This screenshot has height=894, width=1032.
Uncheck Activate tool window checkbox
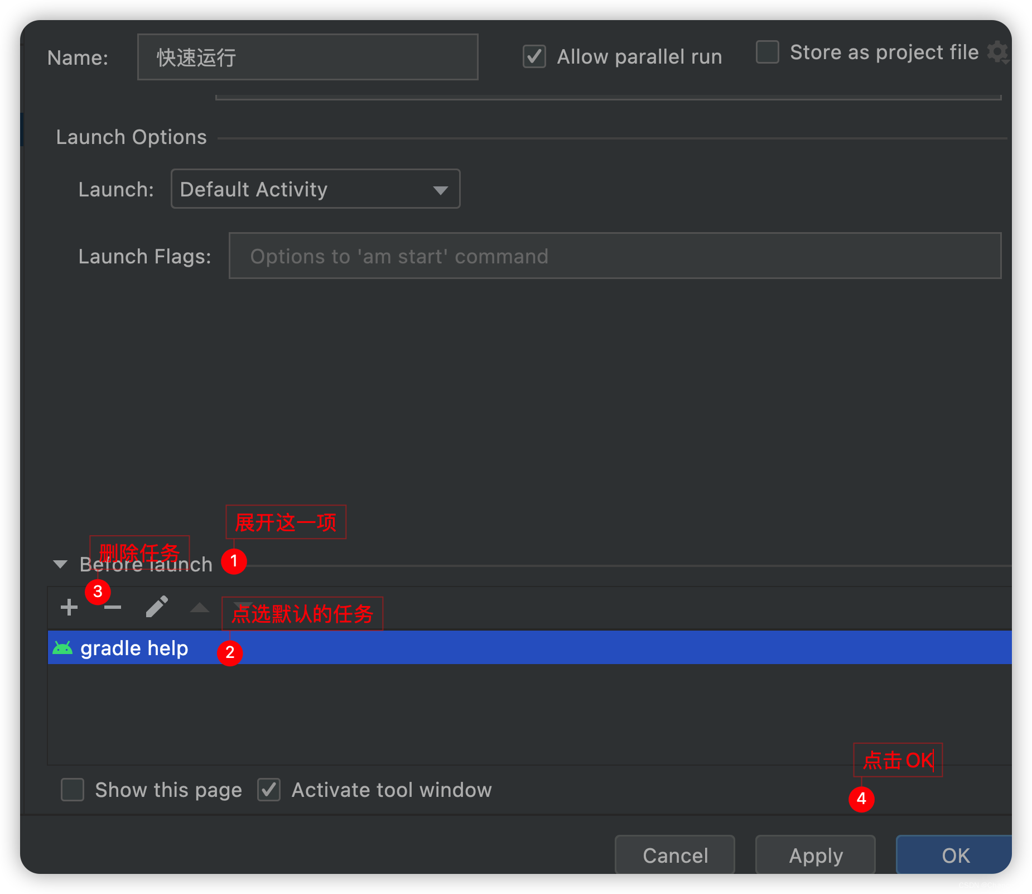pyautogui.click(x=269, y=790)
